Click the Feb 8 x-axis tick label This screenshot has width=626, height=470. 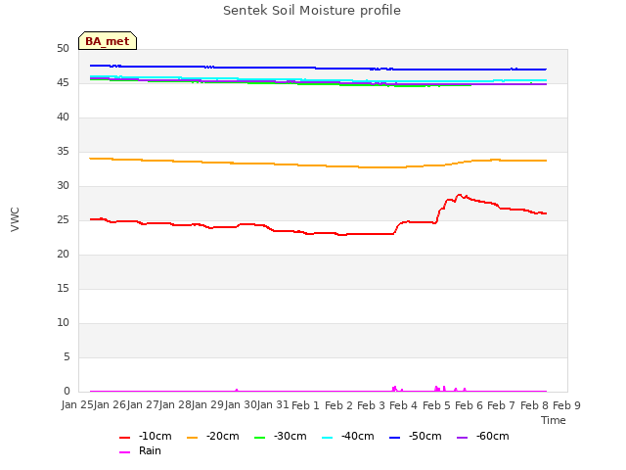pyautogui.click(x=535, y=405)
